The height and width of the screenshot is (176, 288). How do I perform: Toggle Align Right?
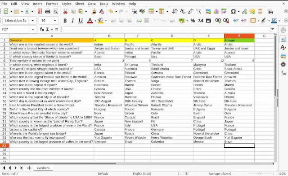tap(129, 21)
